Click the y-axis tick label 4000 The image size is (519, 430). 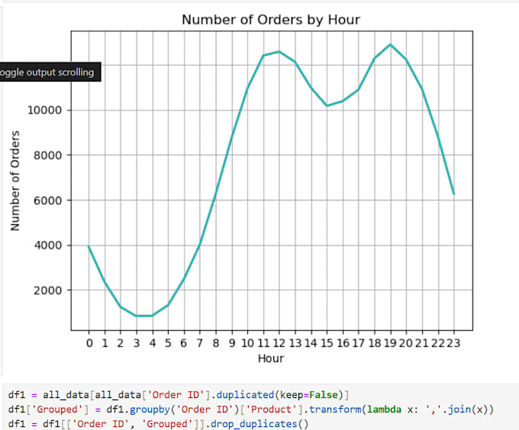[x=47, y=245]
